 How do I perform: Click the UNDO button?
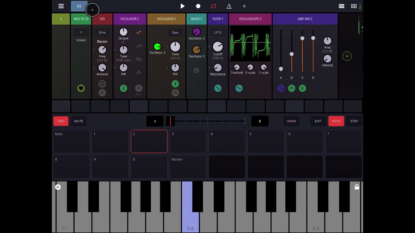click(291, 121)
